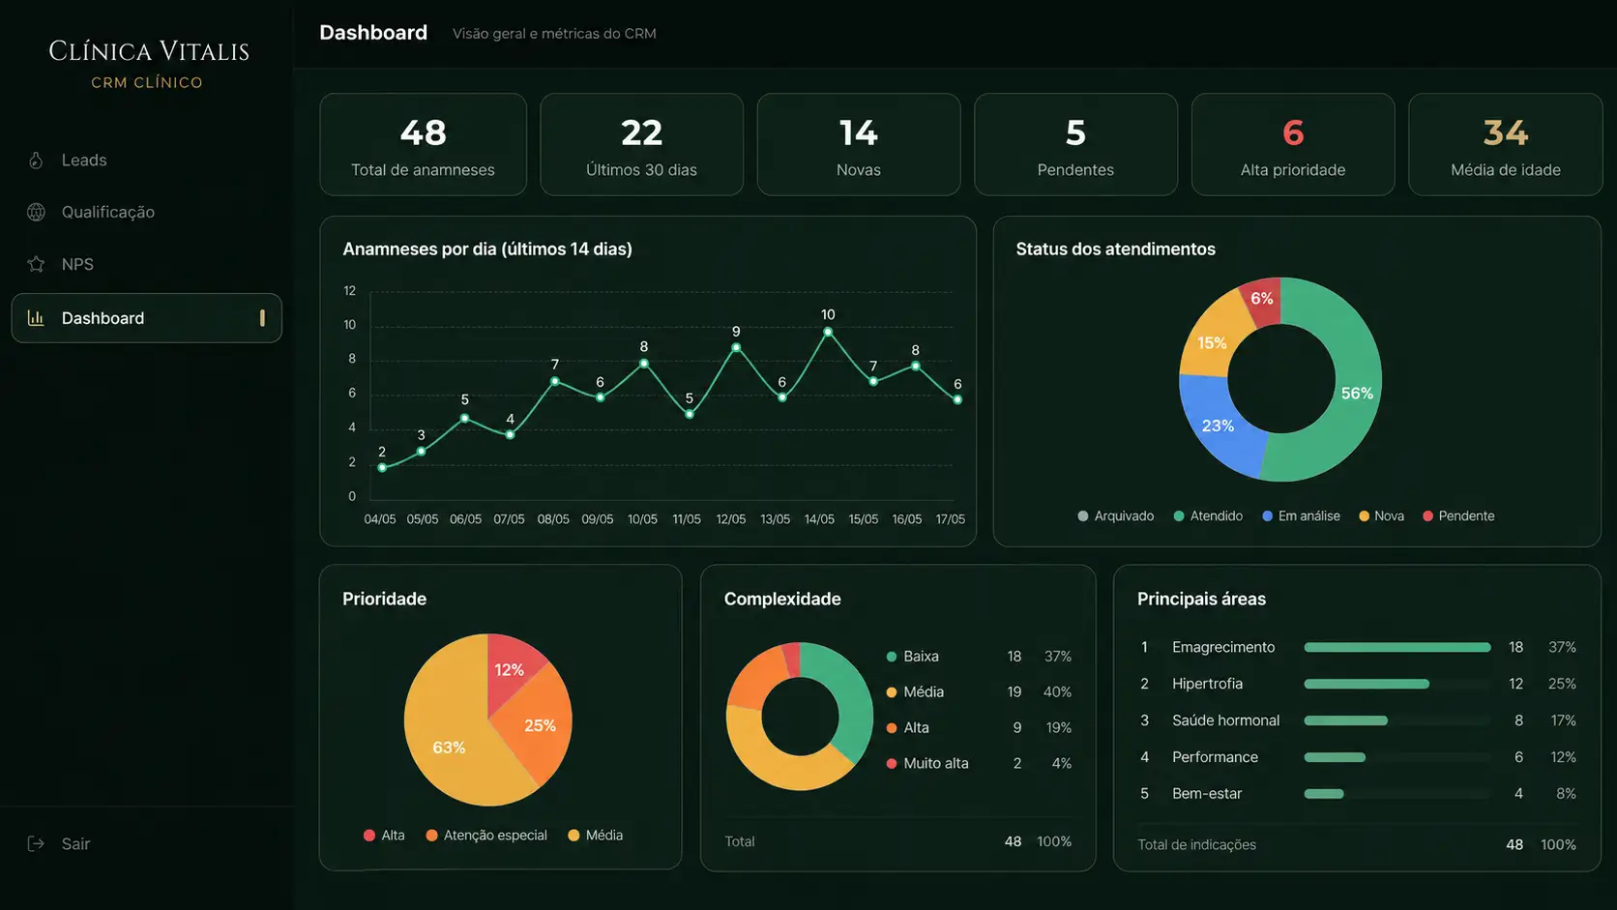Toggle Média legend in Prioridade chart
The width and height of the screenshot is (1617, 910).
(x=595, y=836)
